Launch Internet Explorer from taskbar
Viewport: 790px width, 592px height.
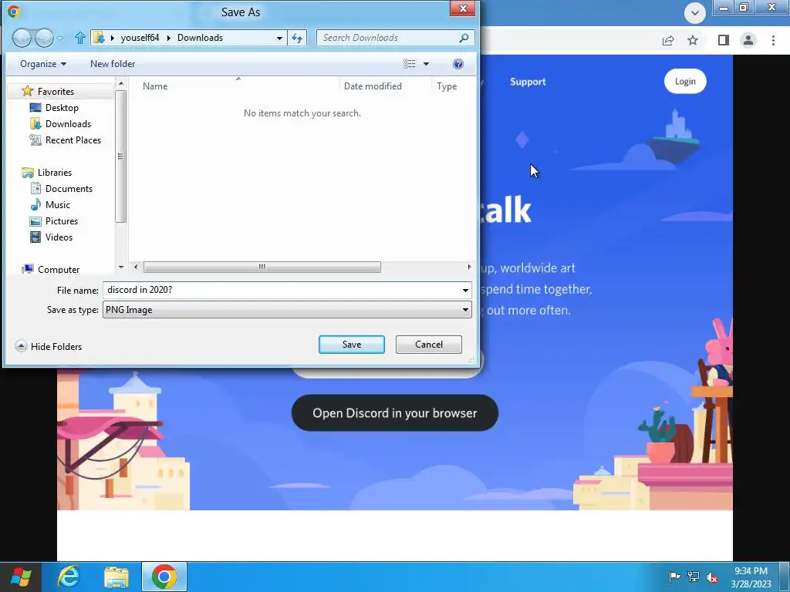pos(69,577)
